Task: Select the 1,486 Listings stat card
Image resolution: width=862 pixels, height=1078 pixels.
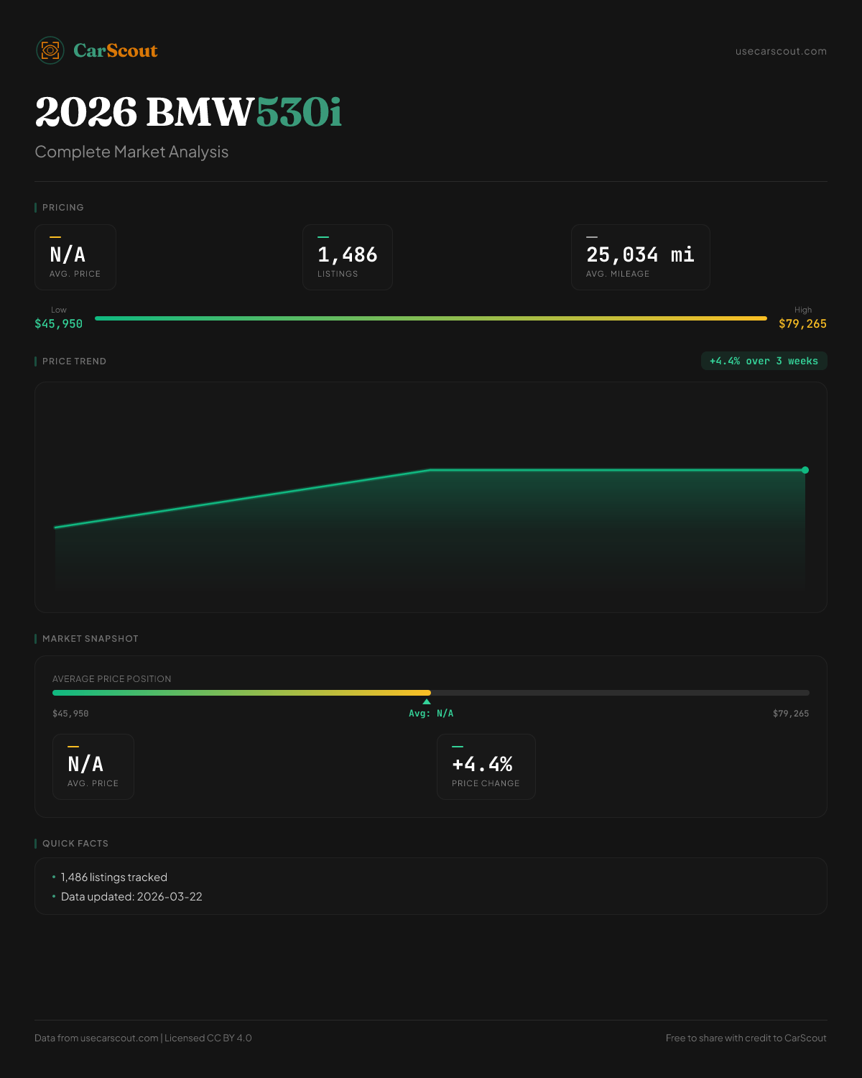Action: click(348, 257)
